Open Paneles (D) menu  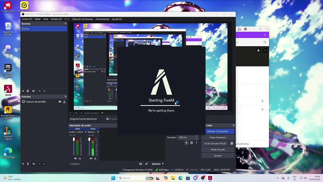tap(56, 19)
